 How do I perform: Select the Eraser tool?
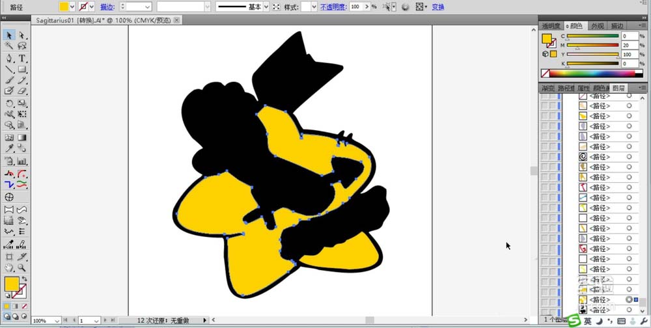click(x=21, y=90)
